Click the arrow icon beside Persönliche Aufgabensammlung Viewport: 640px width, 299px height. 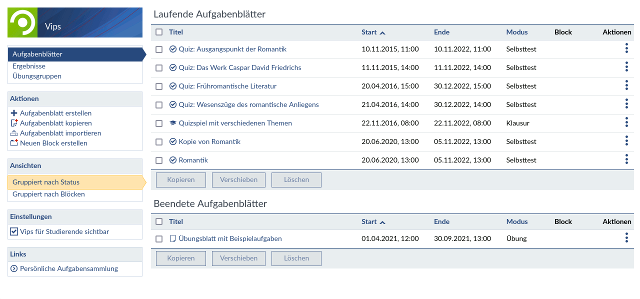coord(14,268)
